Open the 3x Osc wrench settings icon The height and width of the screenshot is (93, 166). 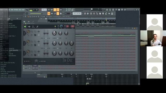(x=37, y=27)
